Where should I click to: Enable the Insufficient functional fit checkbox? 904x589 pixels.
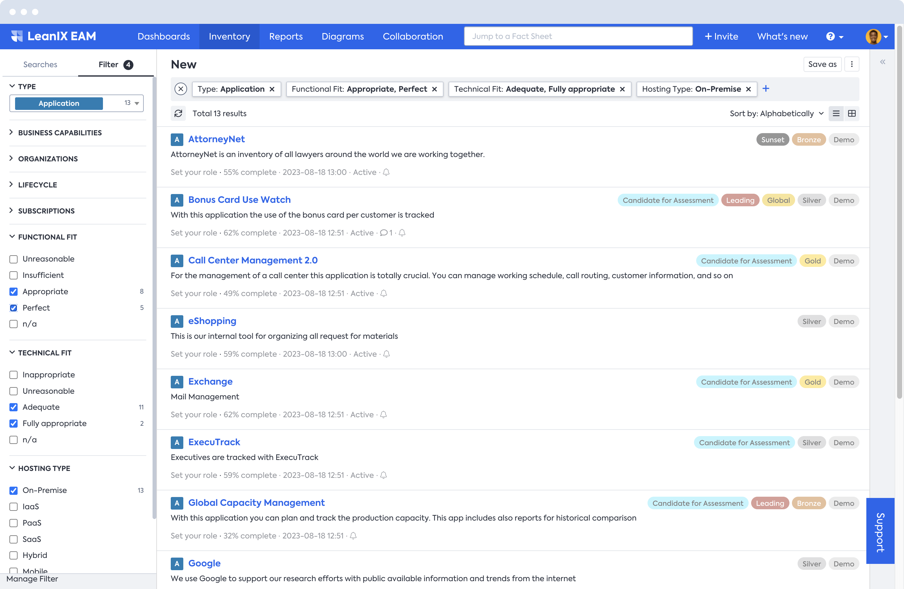pos(14,275)
